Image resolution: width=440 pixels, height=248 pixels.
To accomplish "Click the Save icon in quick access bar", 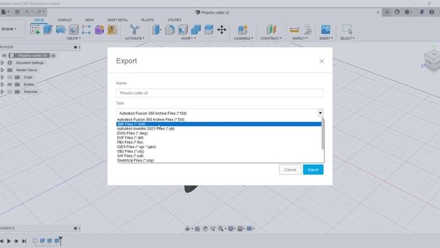I will (x=17, y=12).
